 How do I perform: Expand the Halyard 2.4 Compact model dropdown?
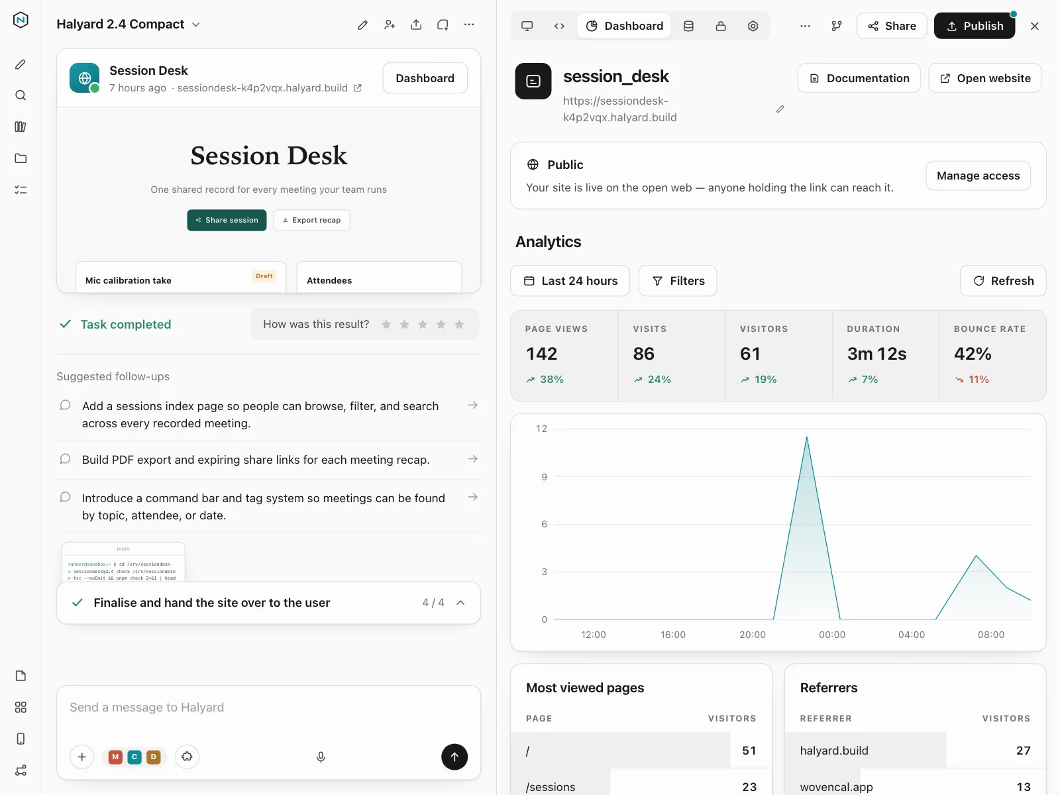(129, 25)
